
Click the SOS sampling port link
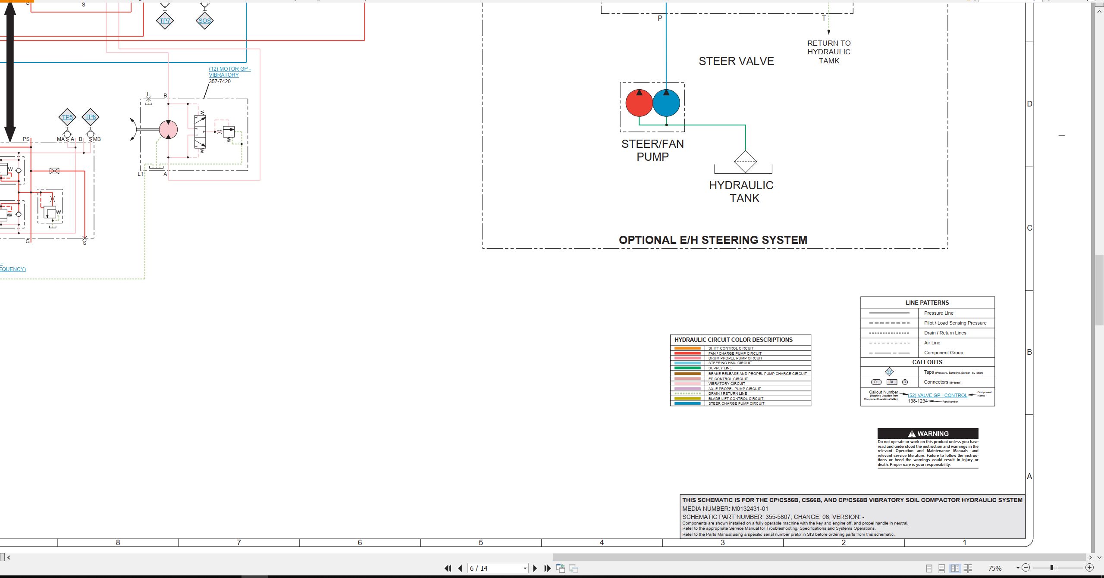click(x=204, y=21)
